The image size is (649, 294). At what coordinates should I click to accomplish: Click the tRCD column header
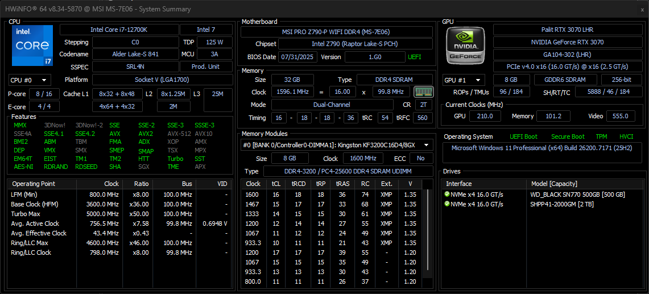[x=298, y=184]
